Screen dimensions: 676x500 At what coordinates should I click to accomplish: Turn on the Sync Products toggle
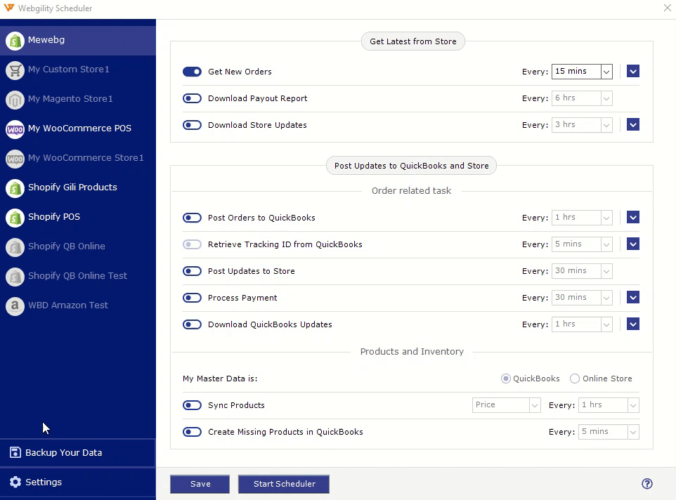pyautogui.click(x=192, y=405)
